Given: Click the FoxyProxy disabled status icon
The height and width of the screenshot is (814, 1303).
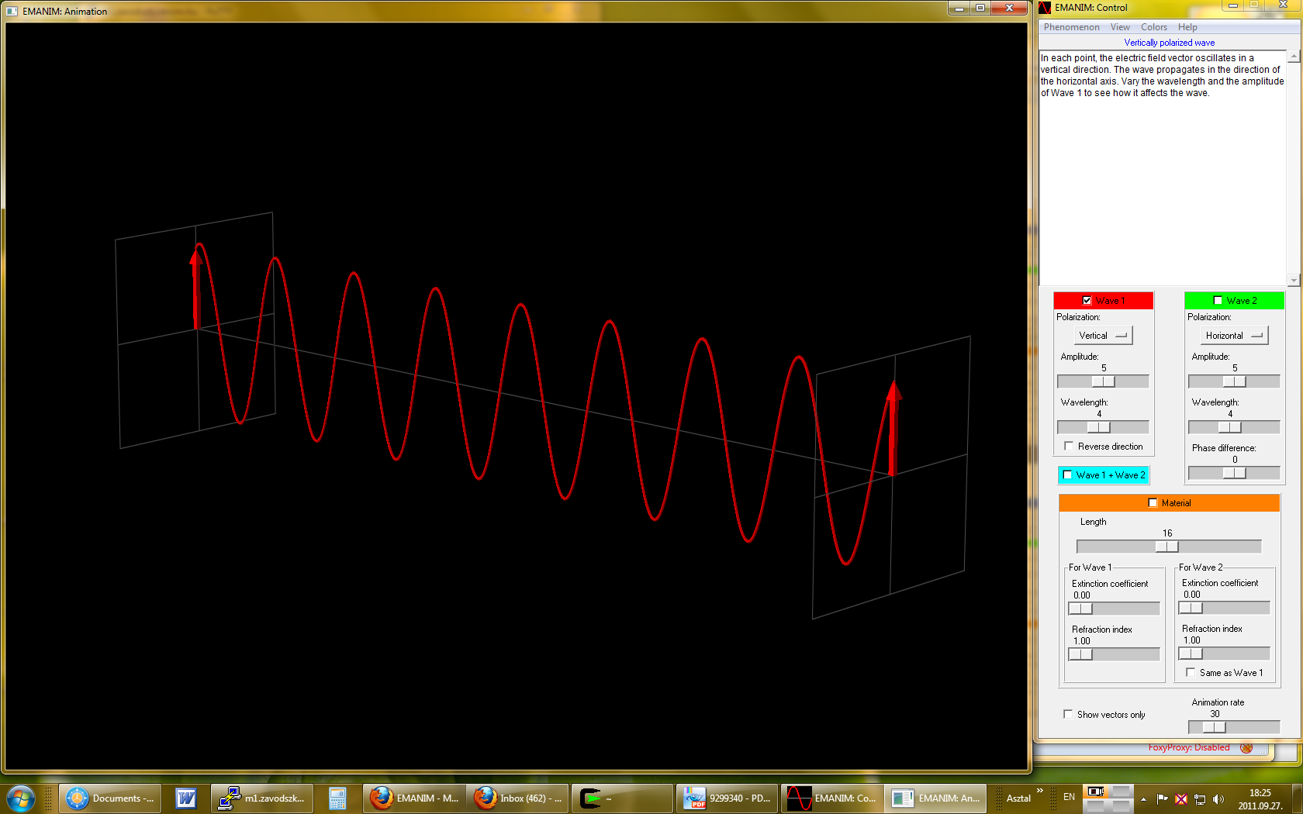Looking at the screenshot, I should pos(1246,747).
